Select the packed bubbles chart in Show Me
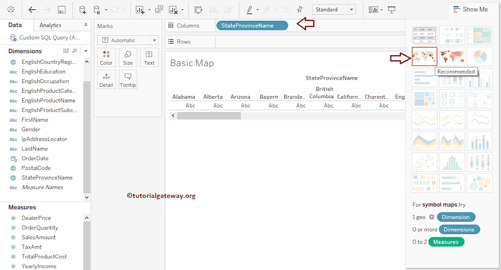The width and height of the screenshot is (501, 270). [x=479, y=184]
